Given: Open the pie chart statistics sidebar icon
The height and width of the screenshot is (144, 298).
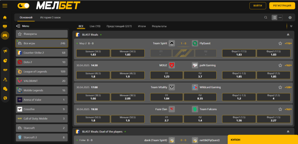Looking at the screenshot, I should tap(5, 61).
